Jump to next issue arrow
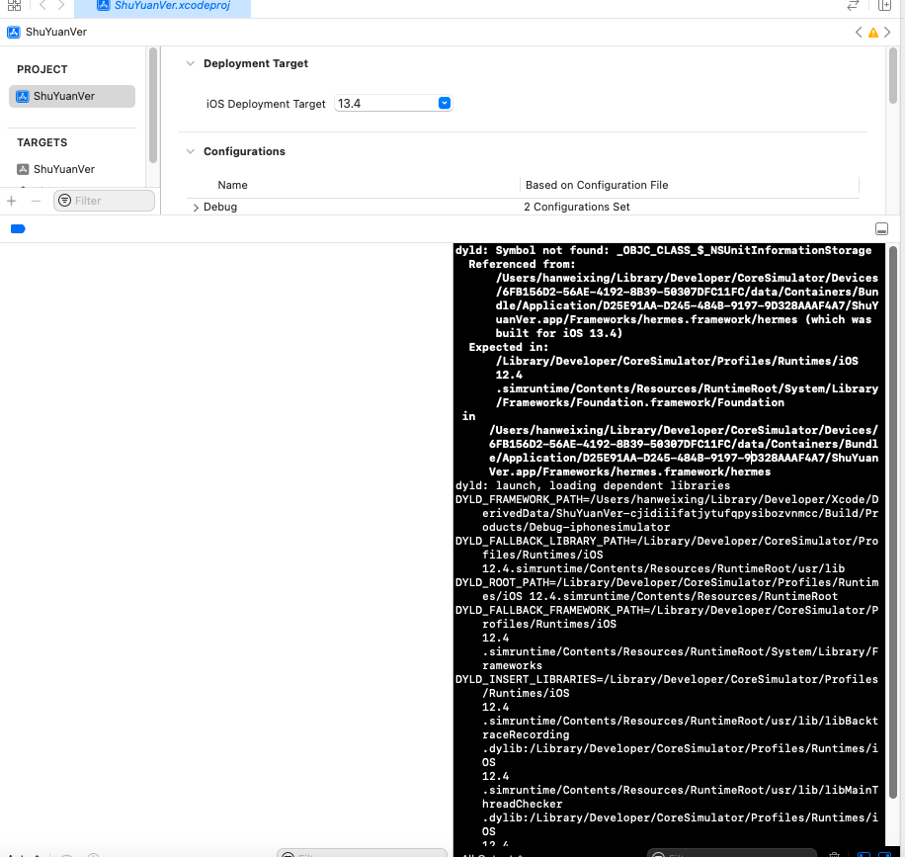 pyautogui.click(x=887, y=33)
